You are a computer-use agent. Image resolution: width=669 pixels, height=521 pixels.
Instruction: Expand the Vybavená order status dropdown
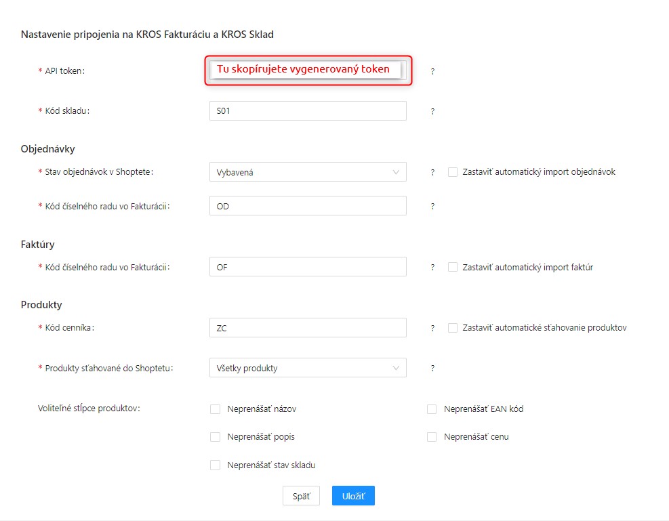(x=308, y=172)
